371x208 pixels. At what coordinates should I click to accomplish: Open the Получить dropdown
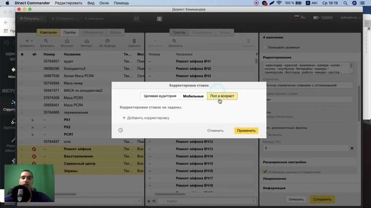coord(31,18)
